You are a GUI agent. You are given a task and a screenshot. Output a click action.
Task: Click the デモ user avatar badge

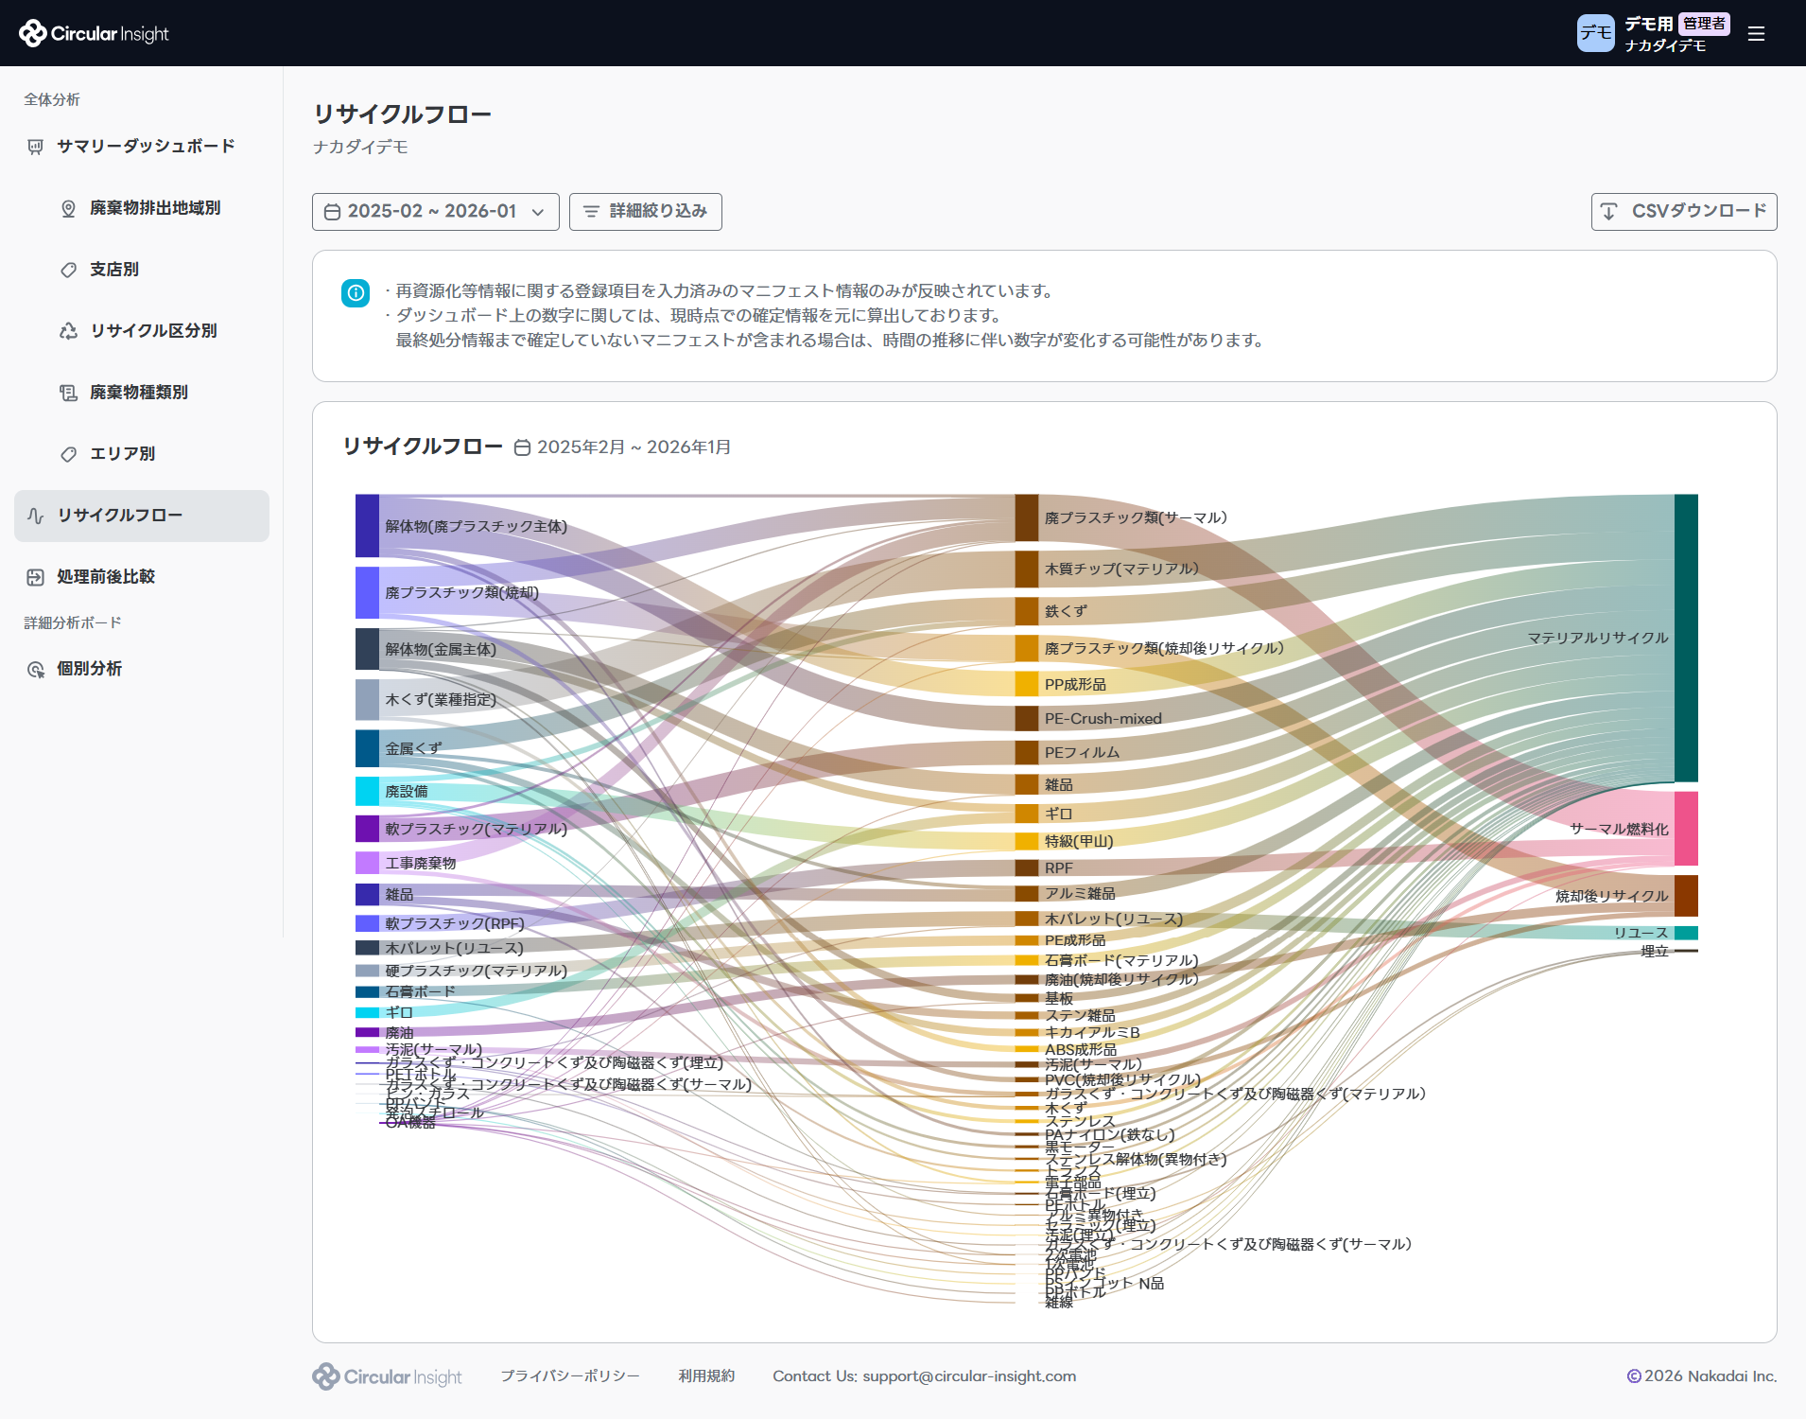point(1595,33)
